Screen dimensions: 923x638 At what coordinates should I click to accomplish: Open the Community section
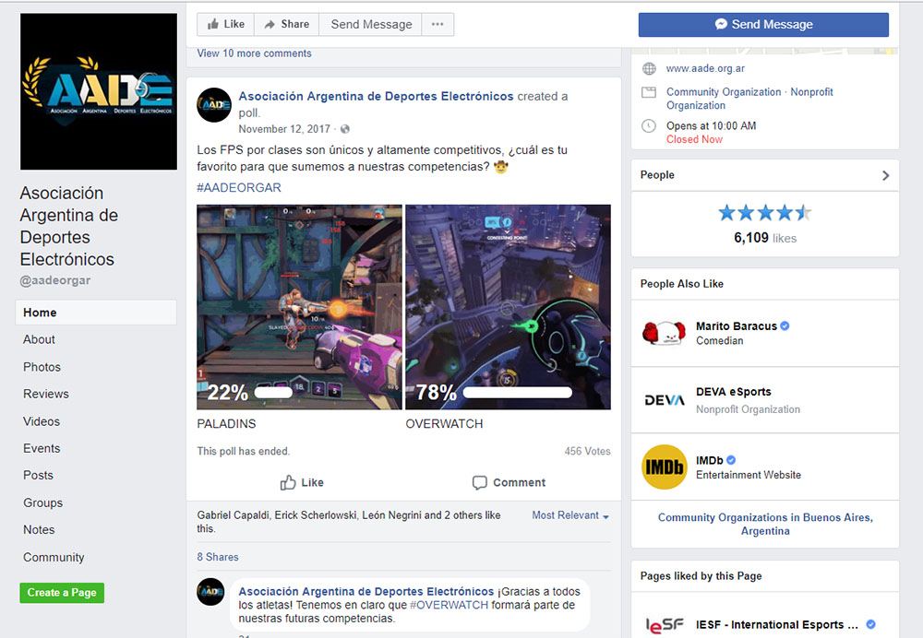[x=54, y=558]
